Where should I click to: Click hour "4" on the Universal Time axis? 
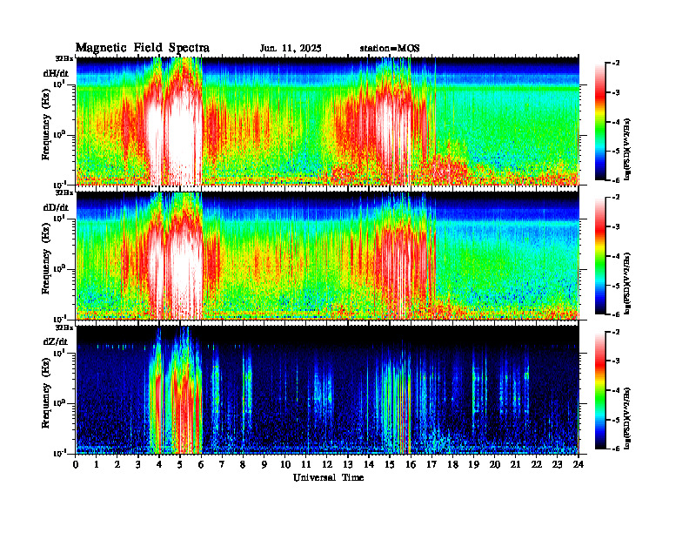(x=159, y=464)
